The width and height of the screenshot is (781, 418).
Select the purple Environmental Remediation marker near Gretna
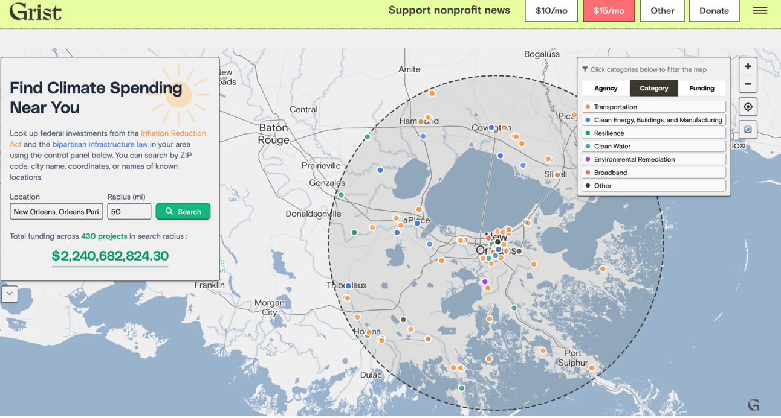484,281
